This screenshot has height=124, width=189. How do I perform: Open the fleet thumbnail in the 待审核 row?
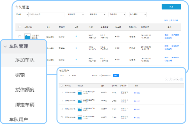click(x=27, y=36)
